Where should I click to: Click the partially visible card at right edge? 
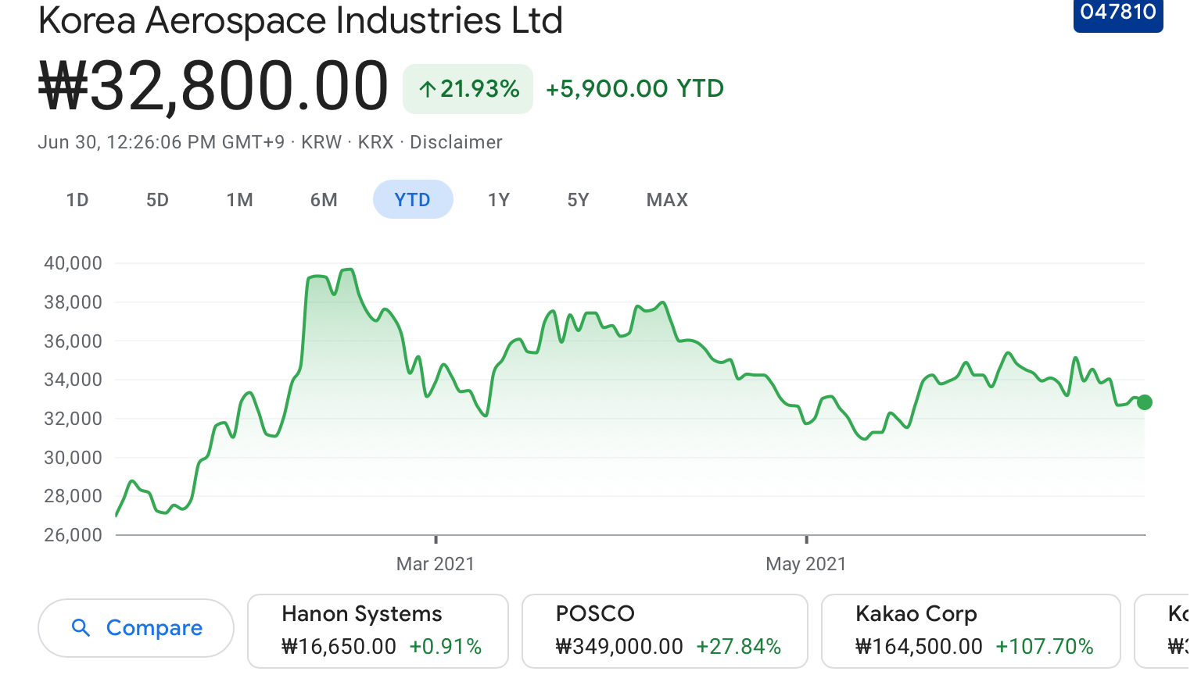[1170, 630]
